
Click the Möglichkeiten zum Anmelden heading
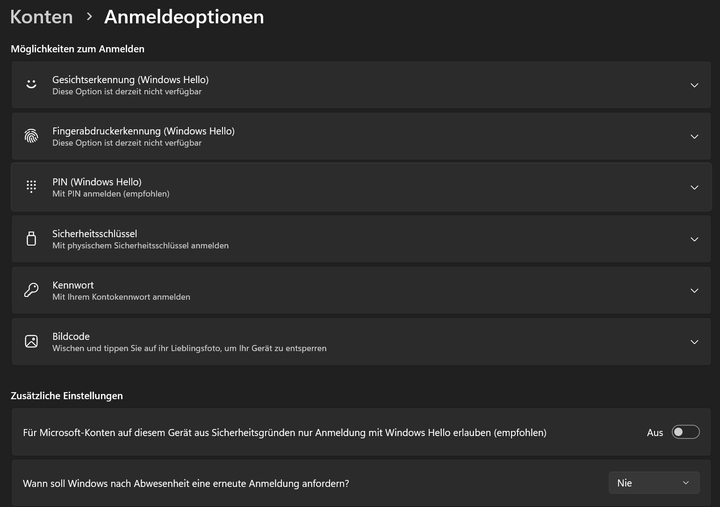[78, 49]
